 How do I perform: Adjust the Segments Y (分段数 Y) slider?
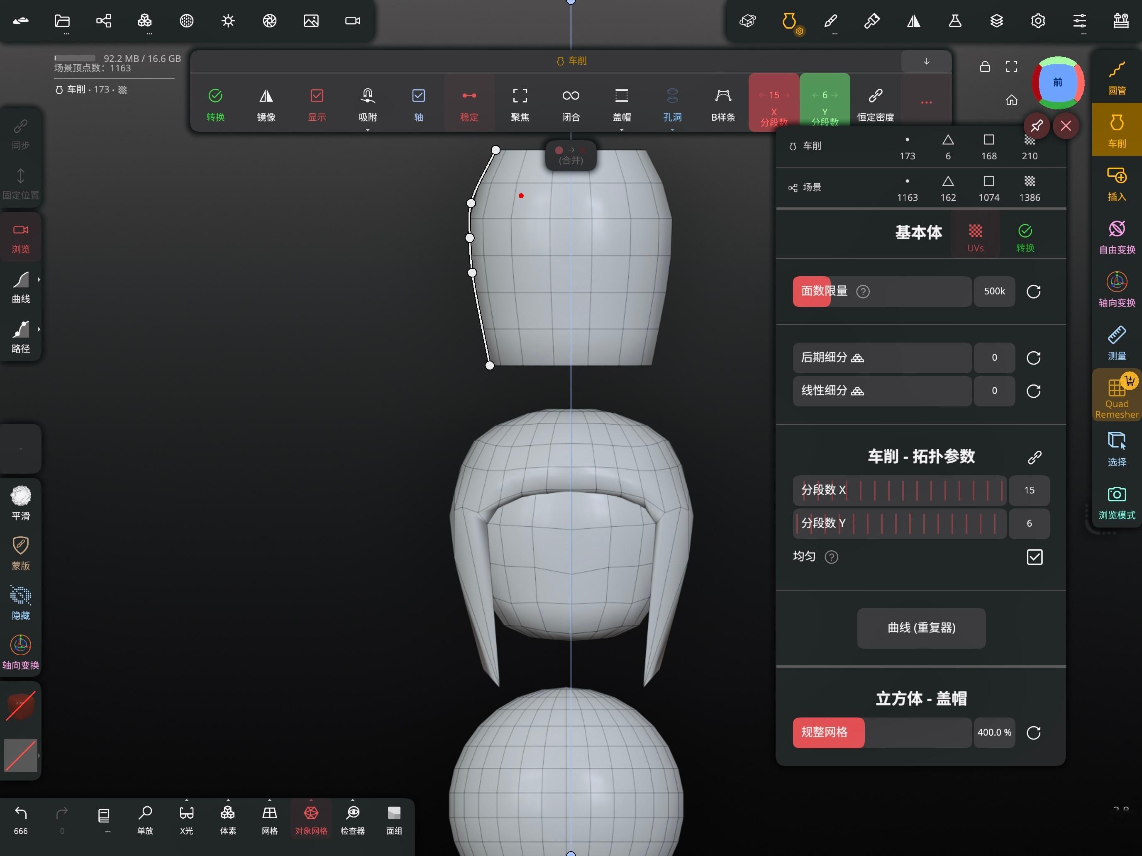tap(899, 523)
